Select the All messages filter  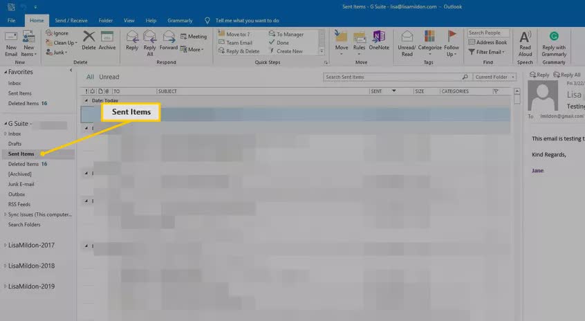tap(90, 77)
